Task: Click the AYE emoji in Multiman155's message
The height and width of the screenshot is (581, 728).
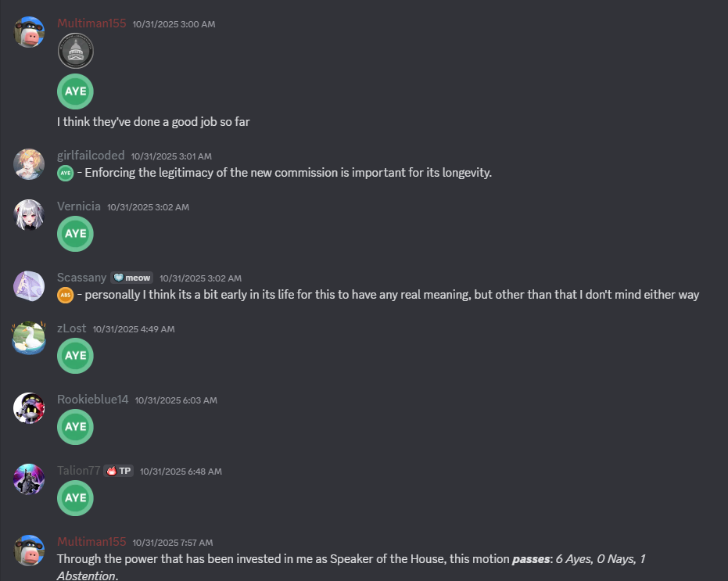Action: pyautogui.click(x=75, y=91)
